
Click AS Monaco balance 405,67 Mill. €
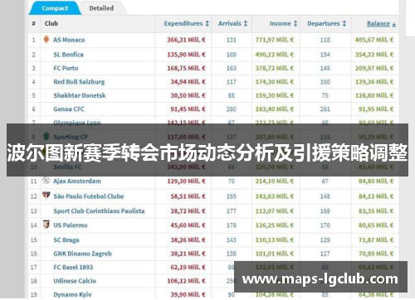(374, 40)
